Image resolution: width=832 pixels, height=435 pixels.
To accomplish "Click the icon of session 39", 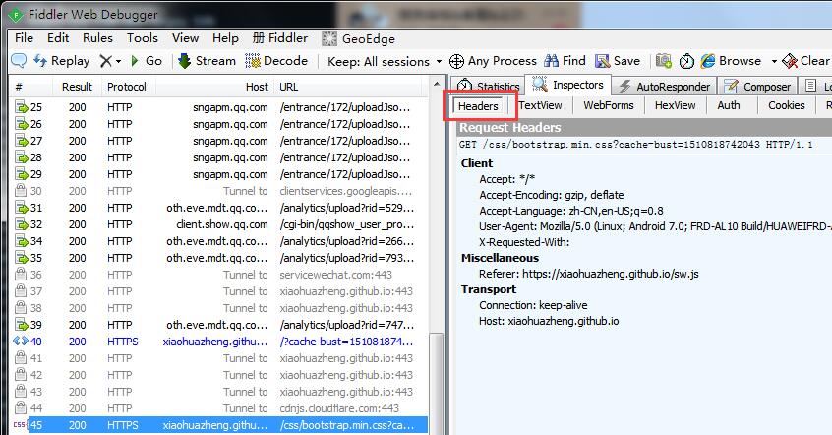I will (x=22, y=325).
